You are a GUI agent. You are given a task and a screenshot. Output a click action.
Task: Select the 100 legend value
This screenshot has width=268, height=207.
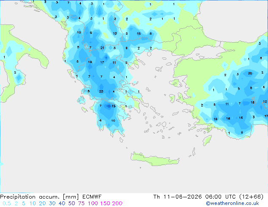coord(93,204)
